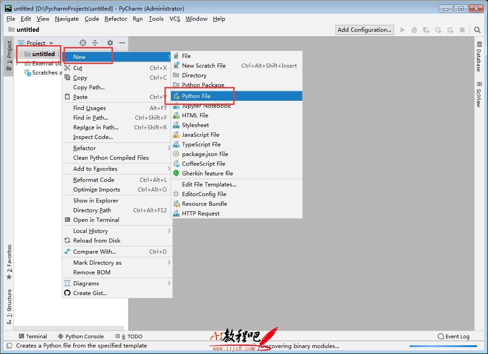The image size is (488, 354).
Task: Click the package.json File hexagon icon
Action: [176, 154]
